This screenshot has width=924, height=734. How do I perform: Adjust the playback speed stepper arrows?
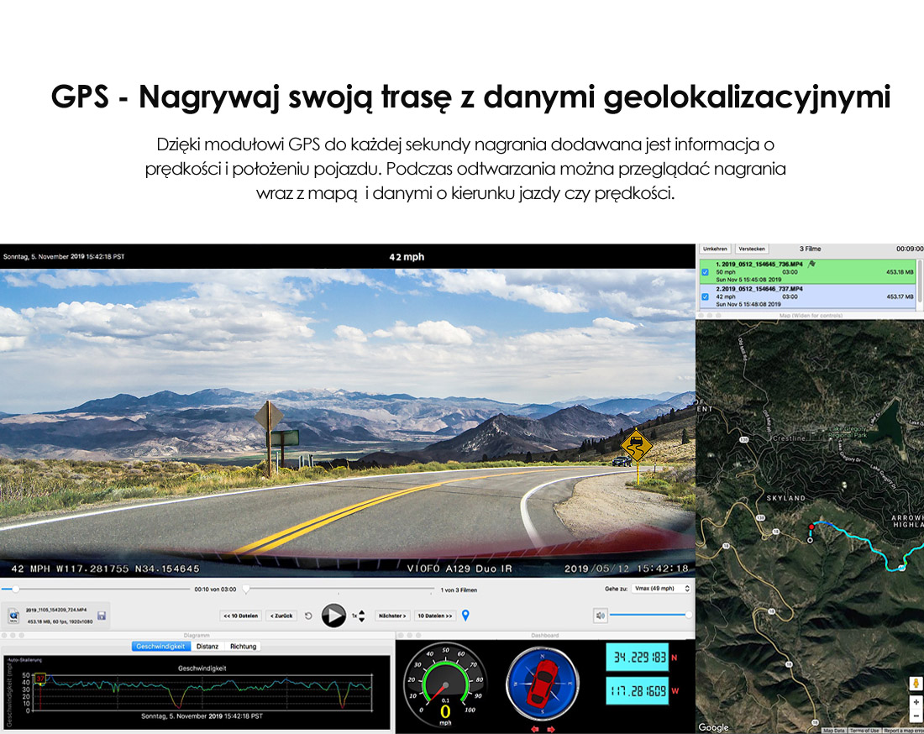point(361,616)
